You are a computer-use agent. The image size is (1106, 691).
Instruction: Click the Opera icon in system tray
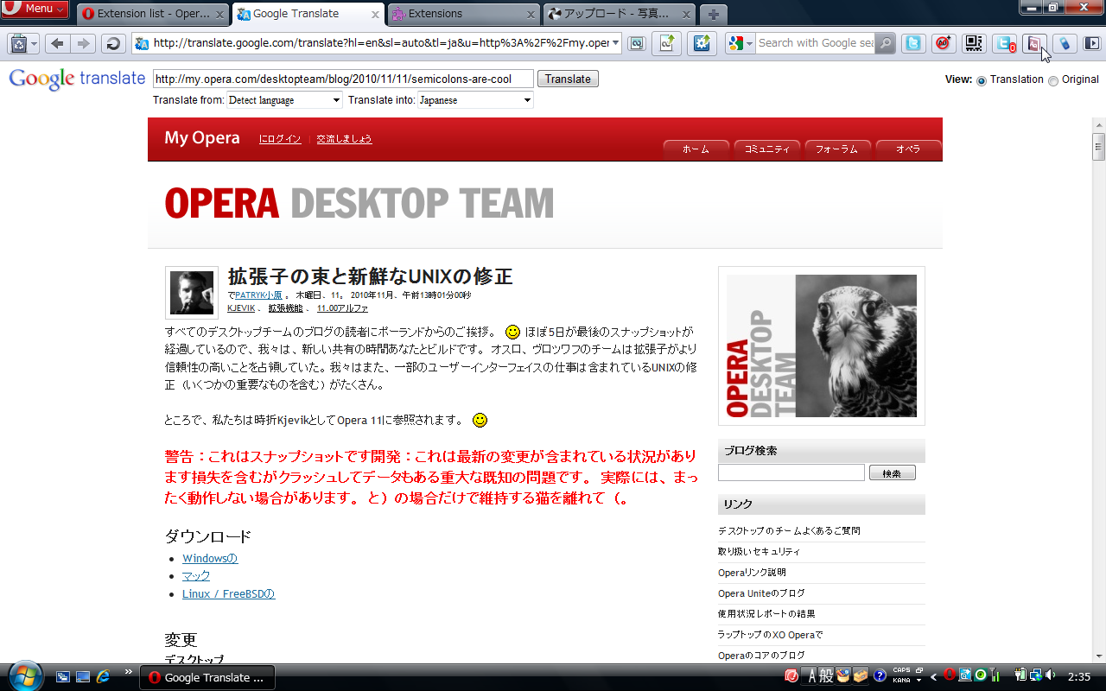tap(949, 675)
